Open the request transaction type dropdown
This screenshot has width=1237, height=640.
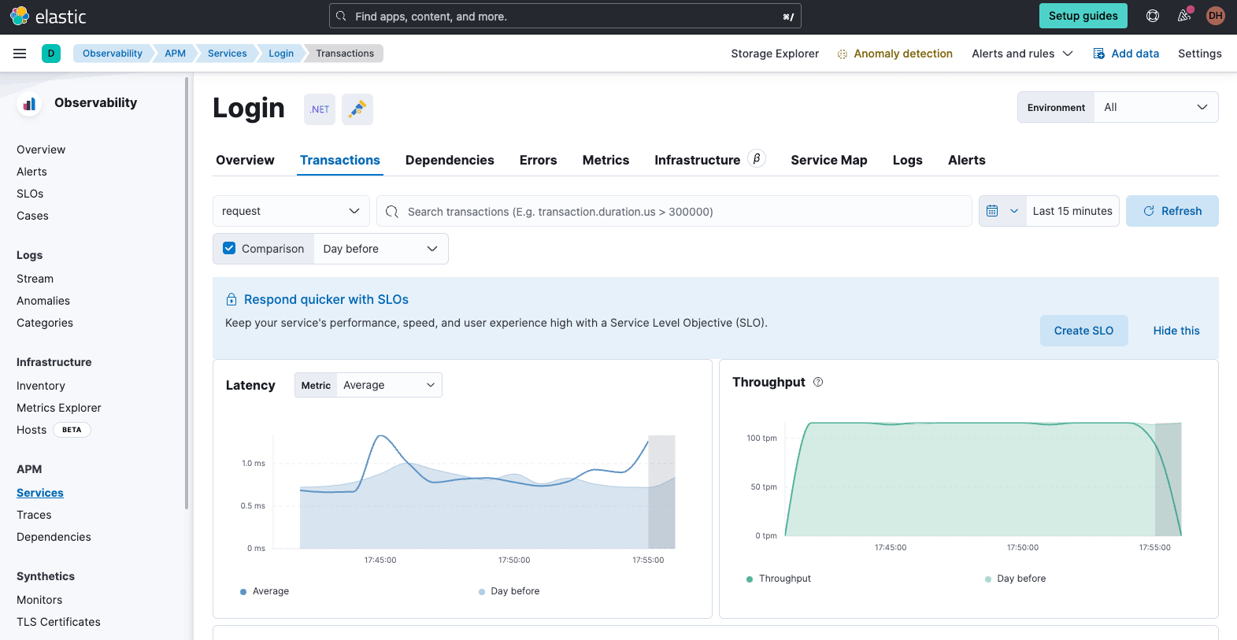pos(291,211)
